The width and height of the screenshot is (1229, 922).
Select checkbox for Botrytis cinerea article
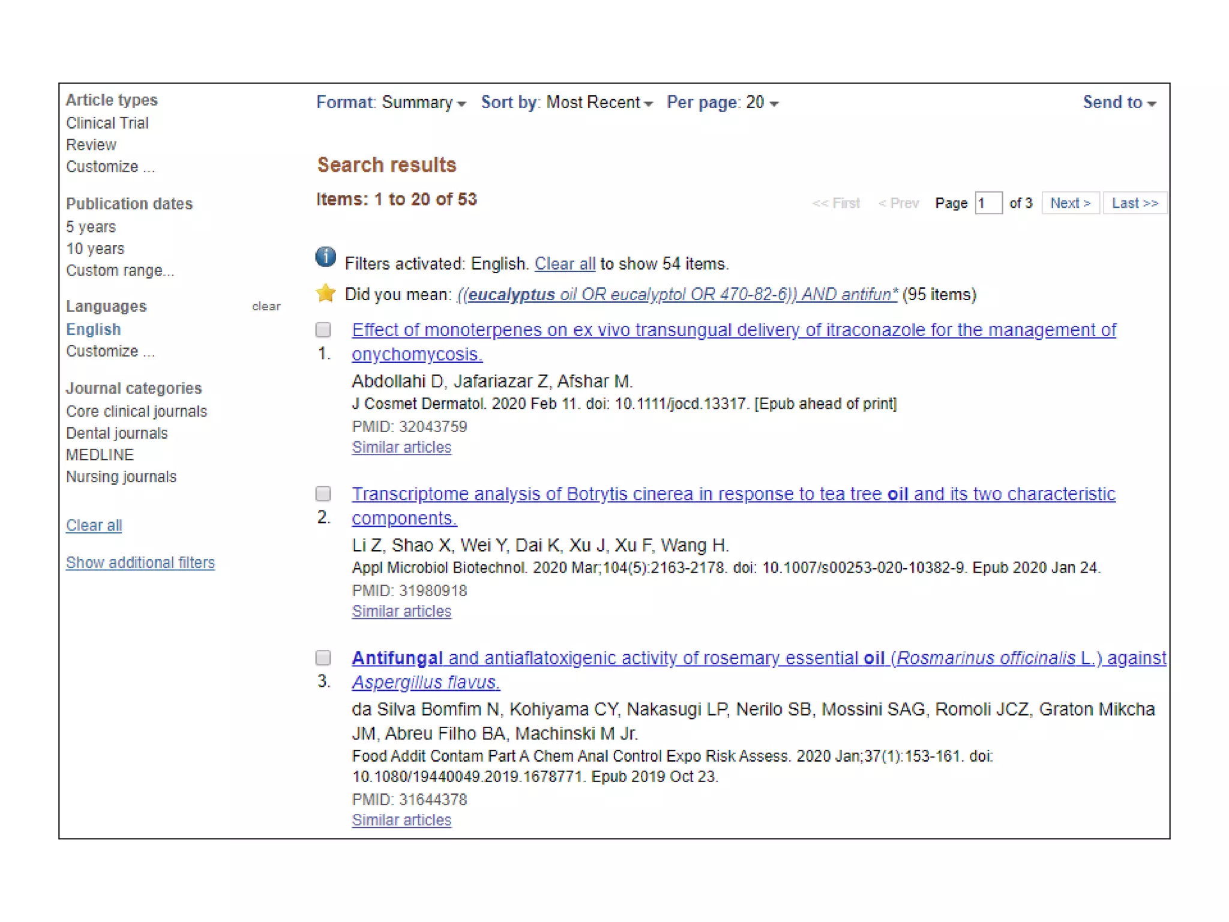pyautogui.click(x=323, y=493)
